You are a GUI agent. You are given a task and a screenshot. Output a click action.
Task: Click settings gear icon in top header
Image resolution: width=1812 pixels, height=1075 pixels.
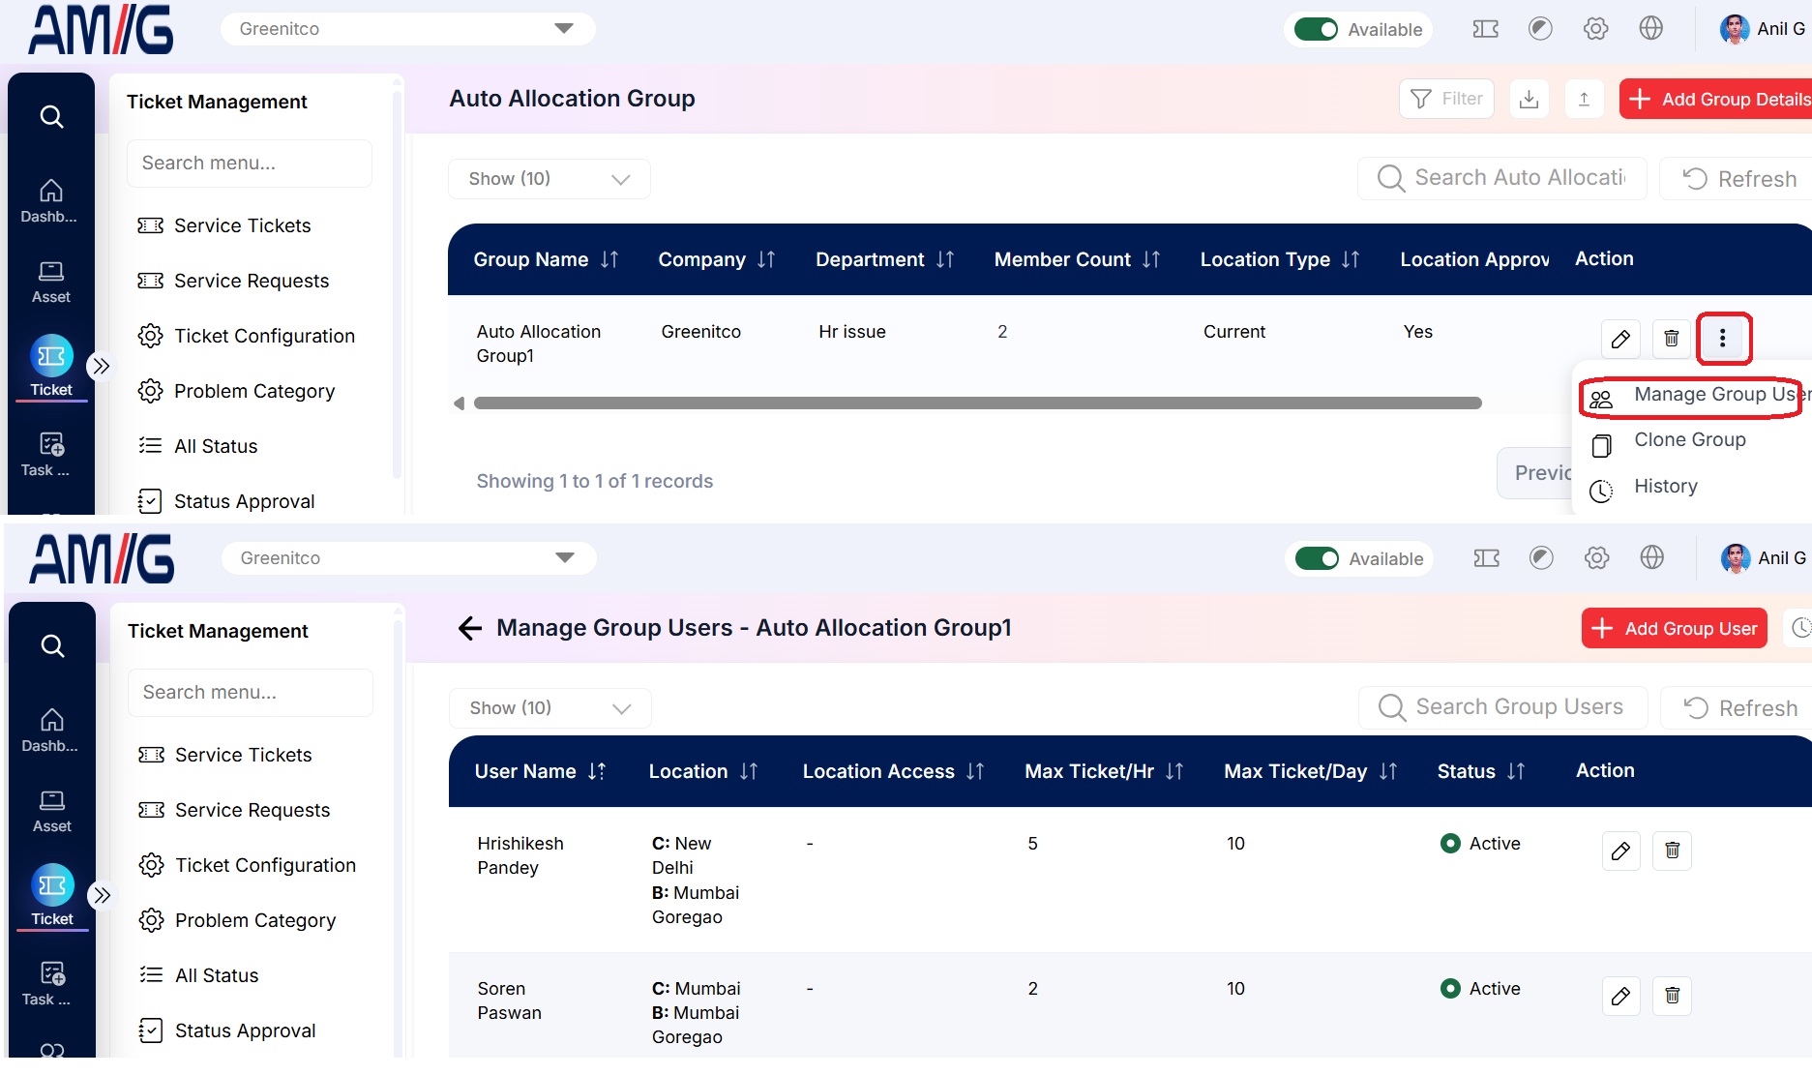(1595, 29)
